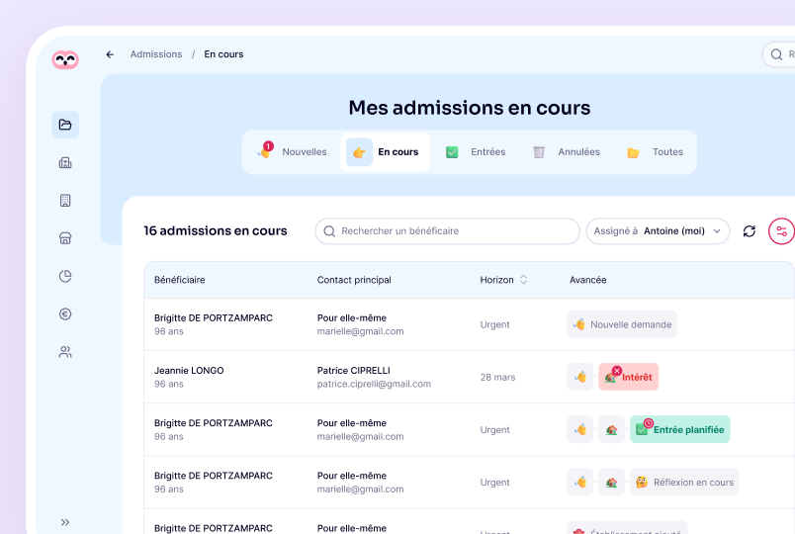Open the folder icon in the sidebar
Image resolution: width=795 pixels, height=534 pixels.
pyautogui.click(x=65, y=125)
